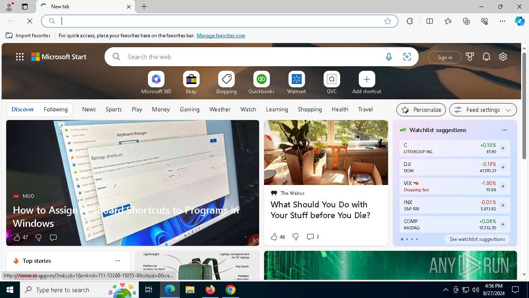This screenshot has width=529, height=298.
Task: Open Browser essentials heart icon
Action: [x=484, y=21]
